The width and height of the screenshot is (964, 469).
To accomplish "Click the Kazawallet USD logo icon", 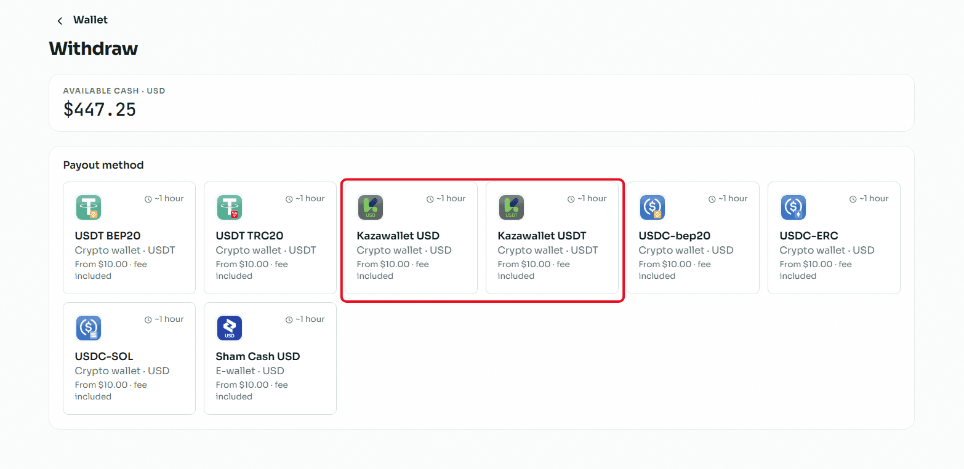I will point(371,207).
